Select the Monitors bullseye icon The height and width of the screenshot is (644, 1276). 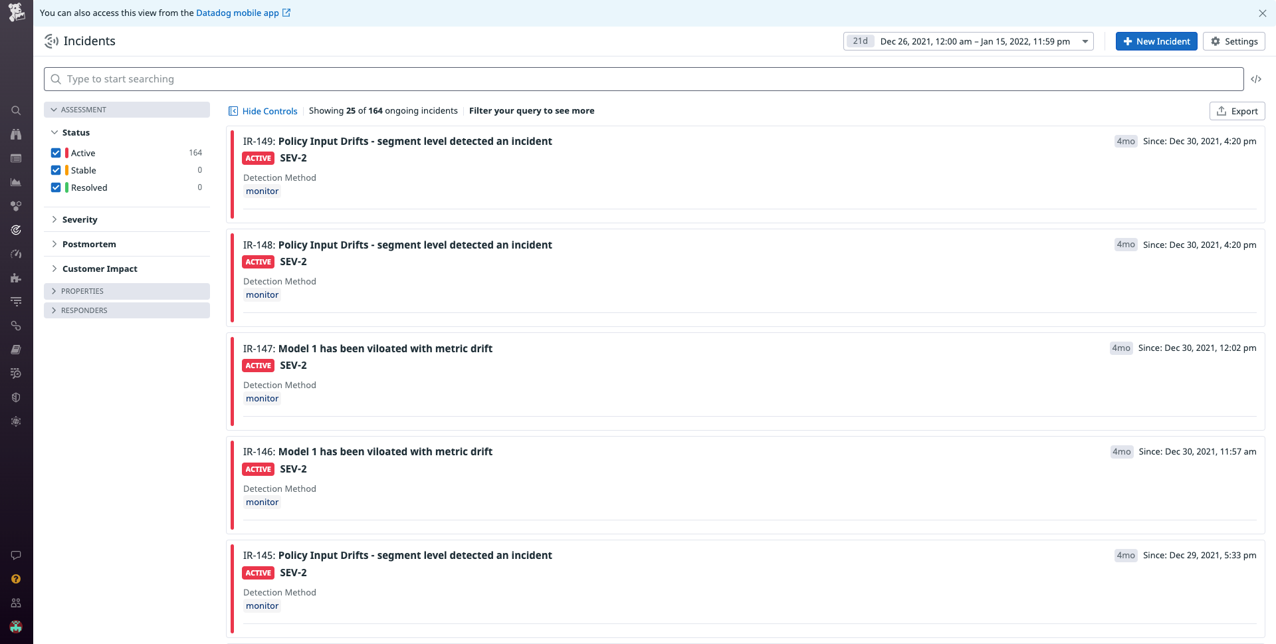point(16,230)
